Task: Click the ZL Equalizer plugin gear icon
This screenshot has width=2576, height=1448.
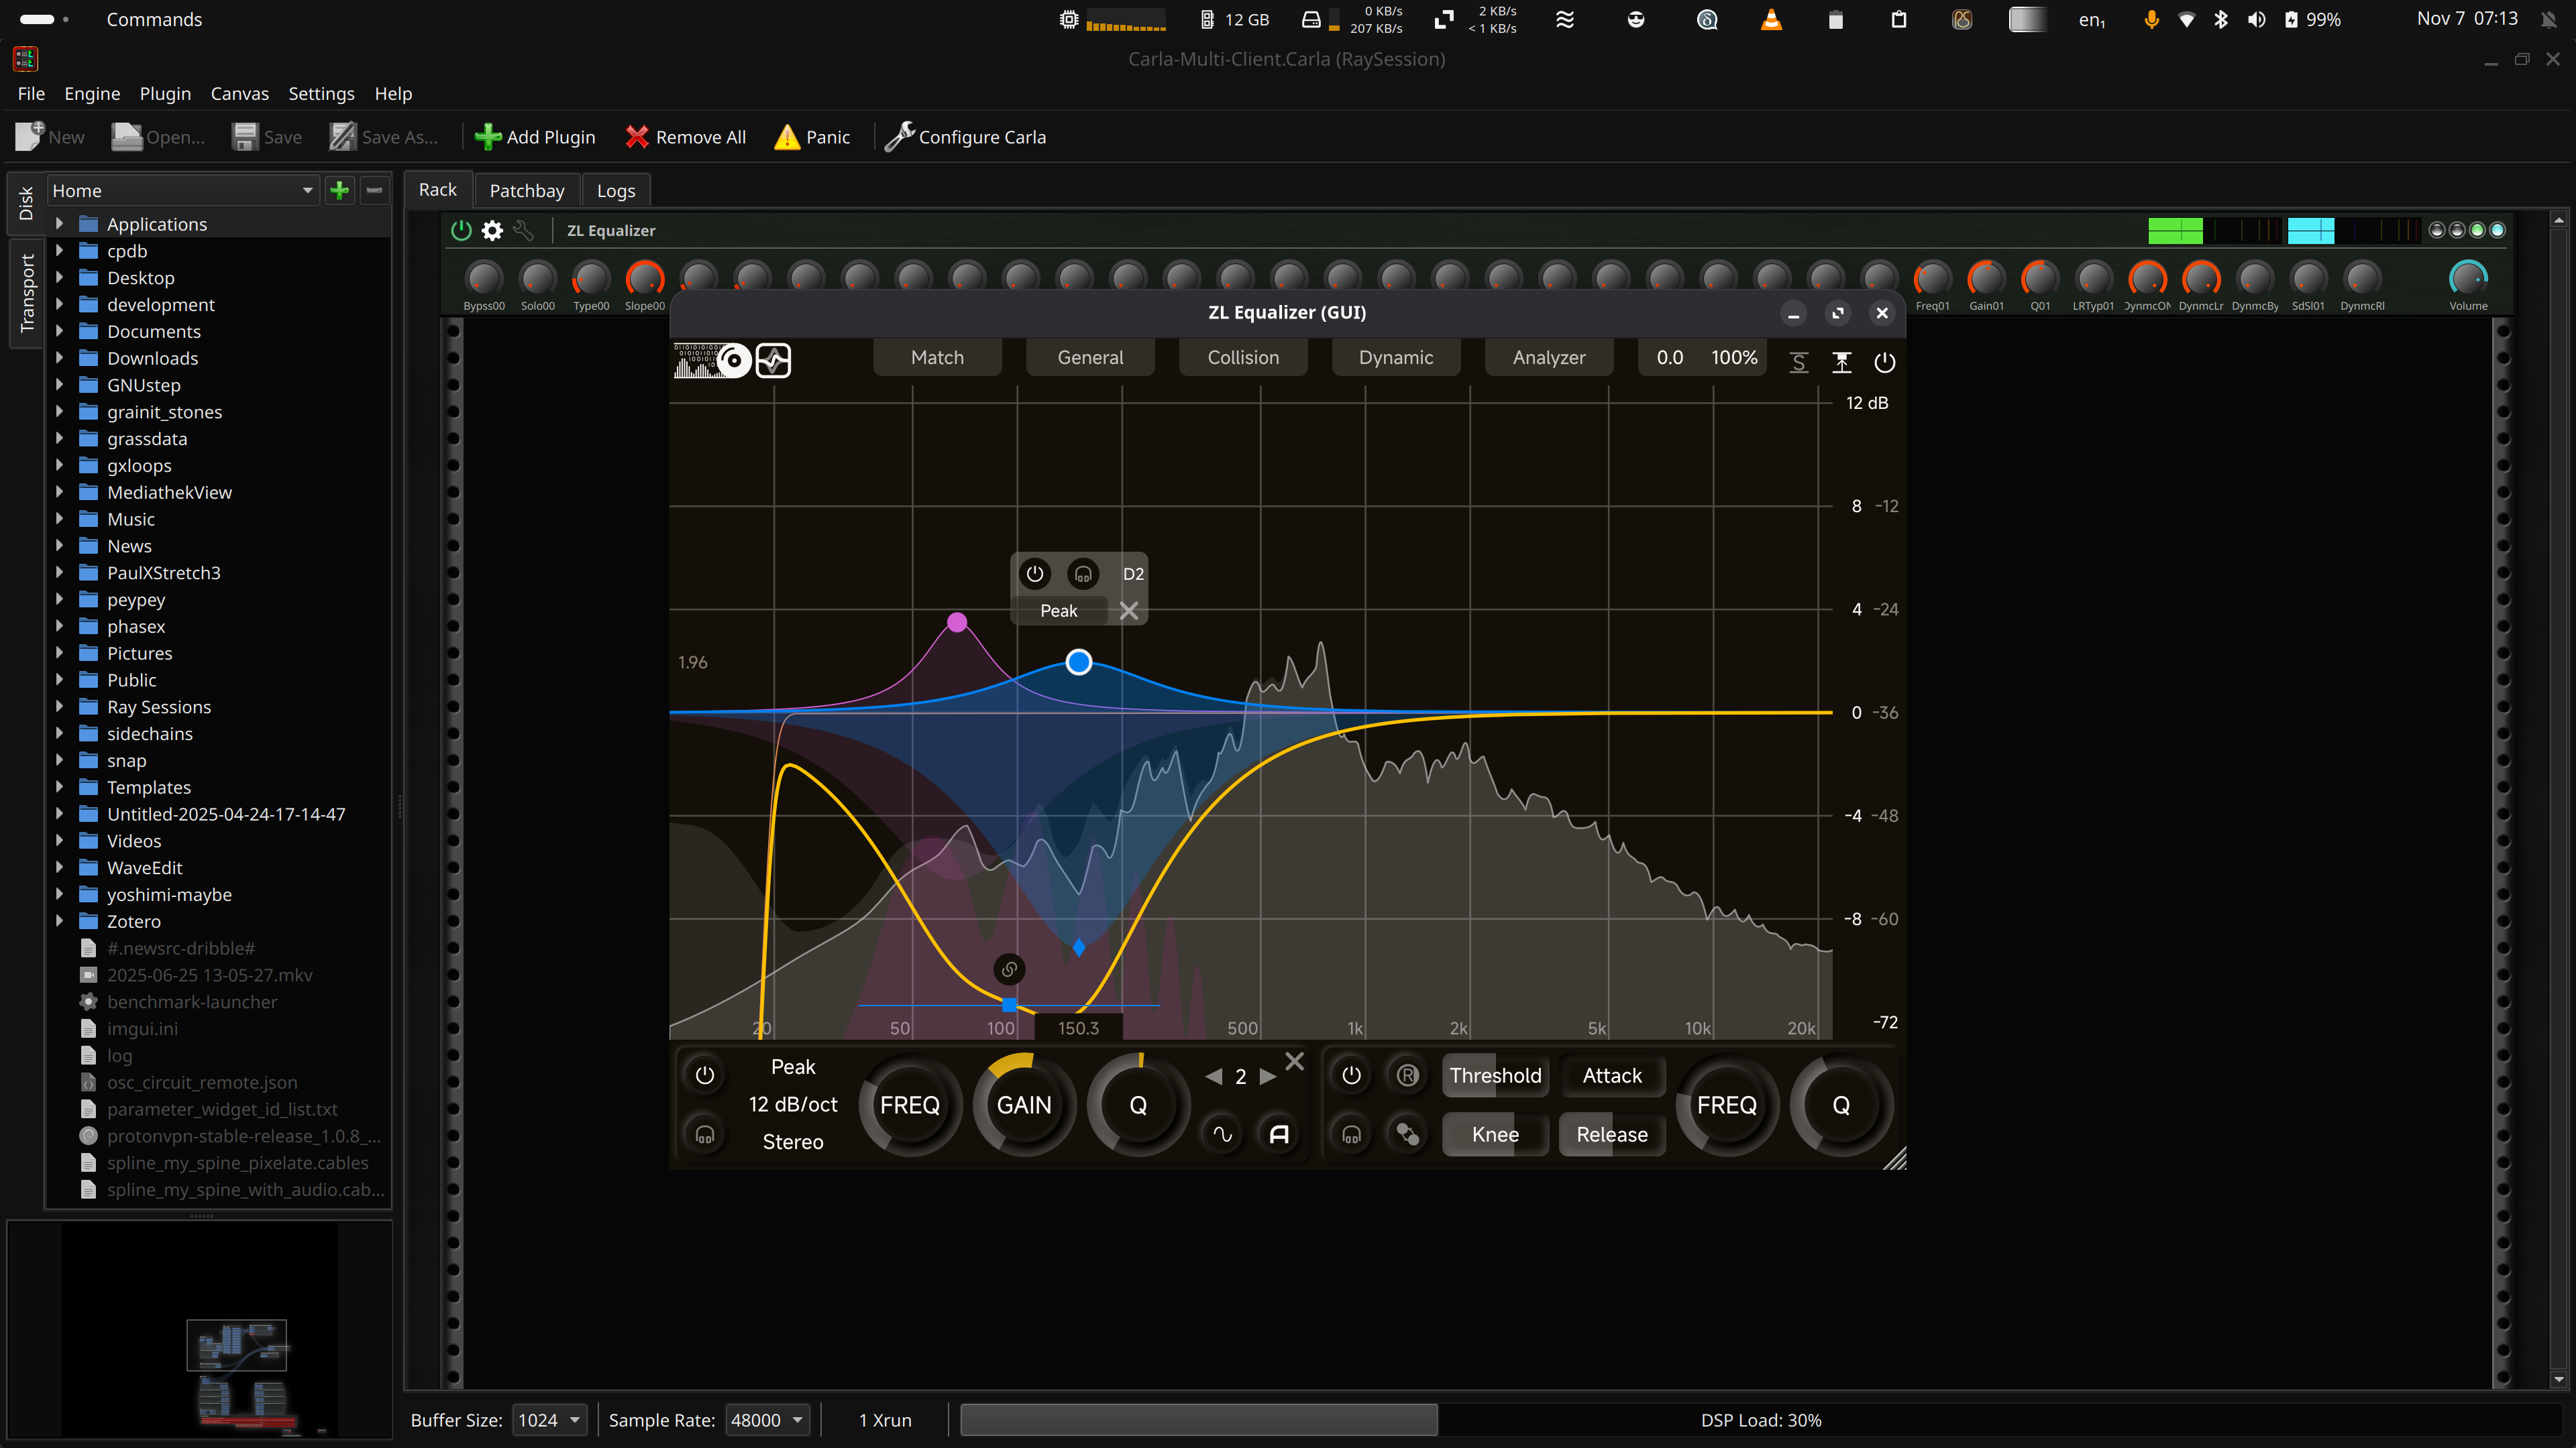Action: tap(492, 231)
